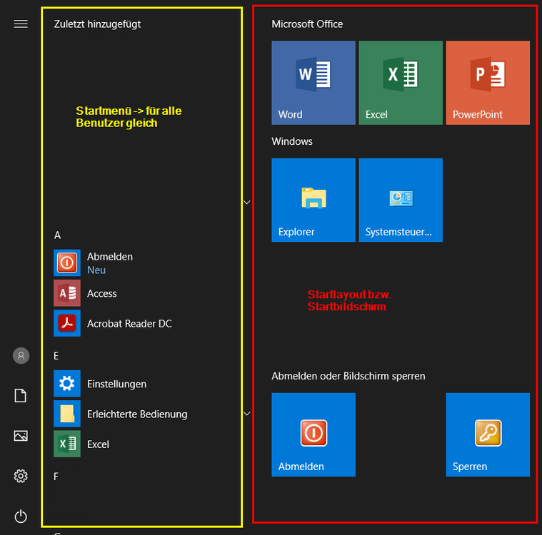Open Access from the app list
The height and width of the screenshot is (535, 542).
(x=101, y=293)
